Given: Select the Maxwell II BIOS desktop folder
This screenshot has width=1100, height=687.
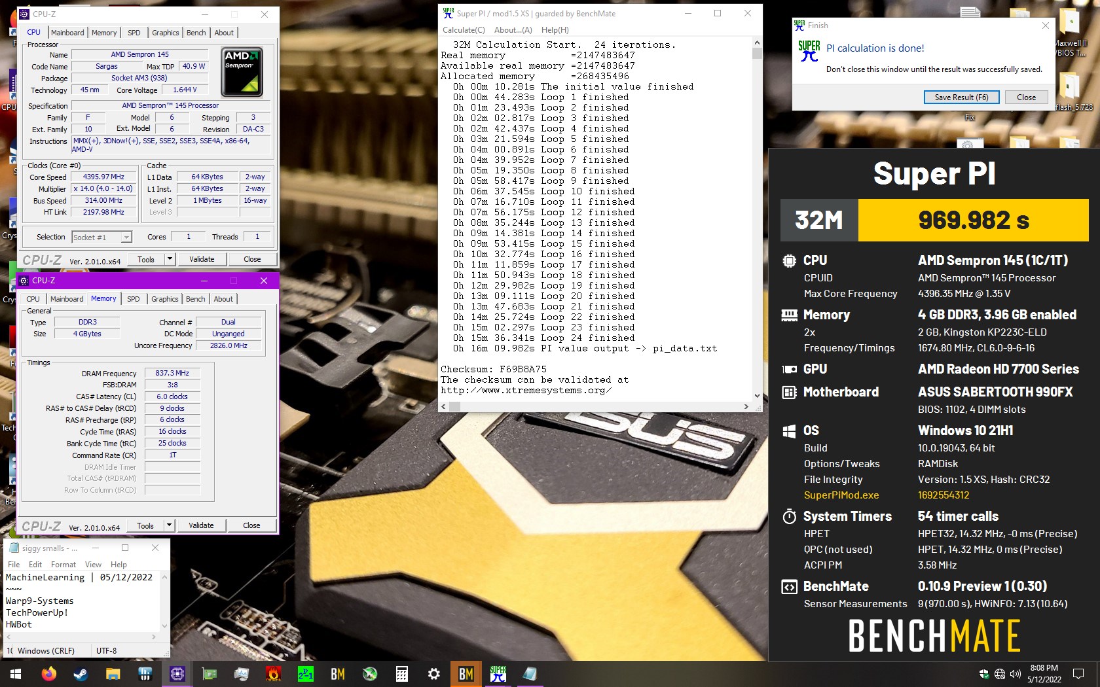Looking at the screenshot, I should tap(1071, 33).
